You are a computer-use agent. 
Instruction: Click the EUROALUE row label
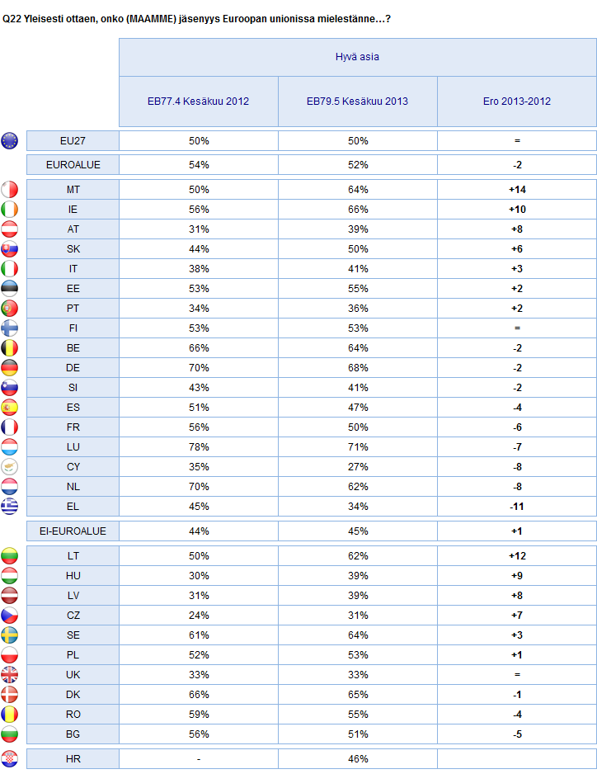pos(73,165)
